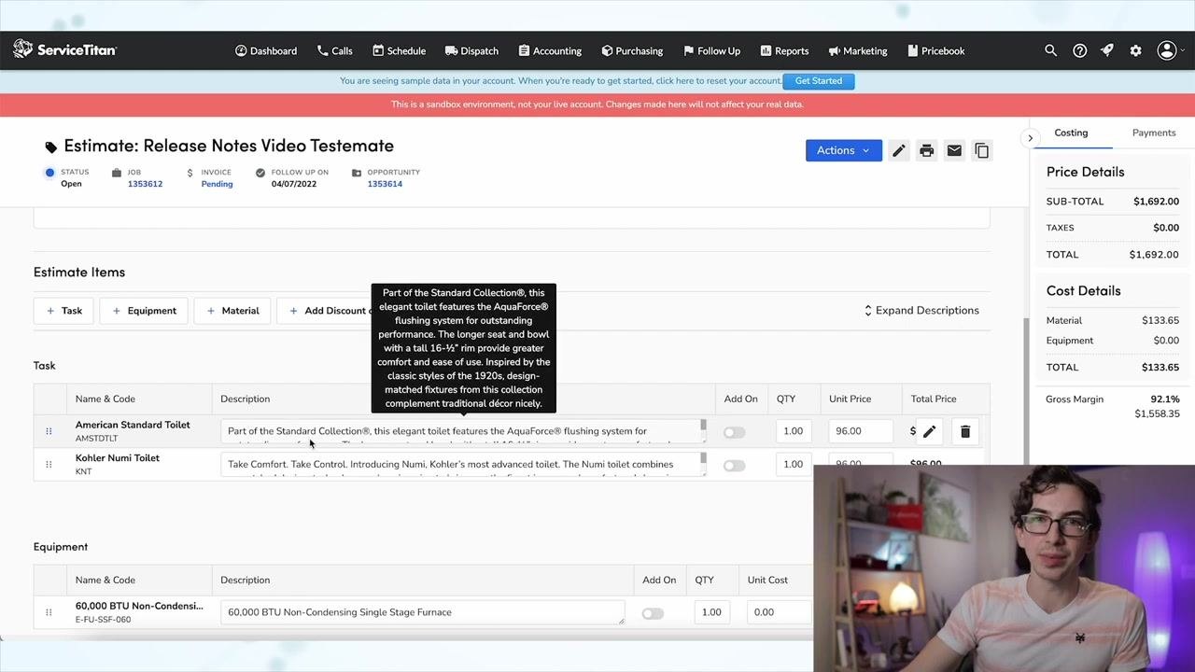Image resolution: width=1195 pixels, height=672 pixels.
Task: Add a Task to the estimate
Action: point(63,311)
